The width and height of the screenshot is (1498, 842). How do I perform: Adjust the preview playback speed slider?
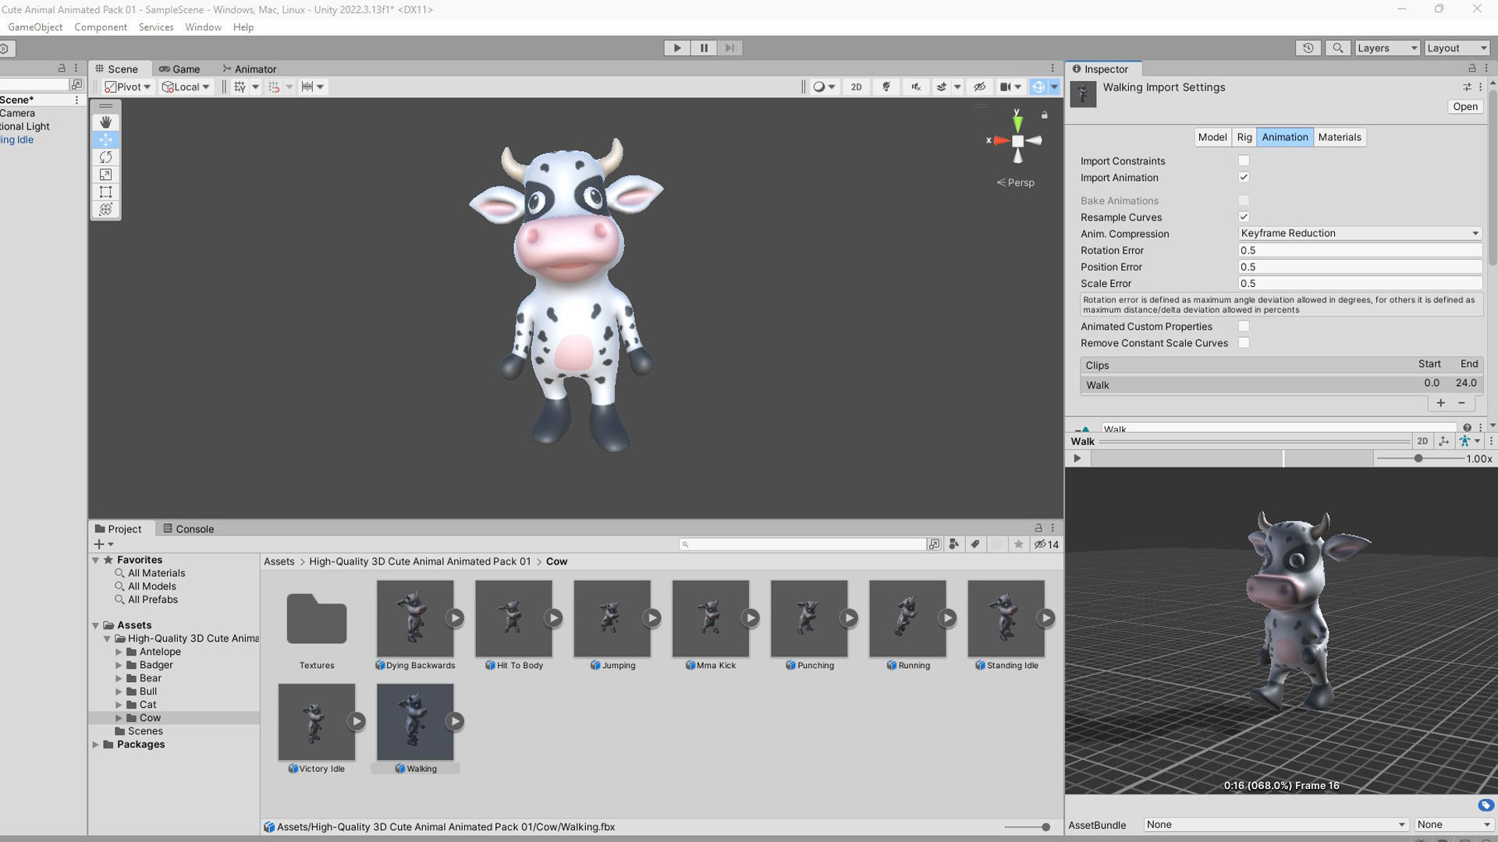(x=1420, y=458)
